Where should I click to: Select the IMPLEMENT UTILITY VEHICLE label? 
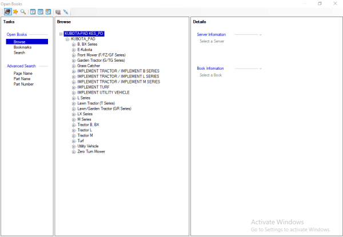103,93
